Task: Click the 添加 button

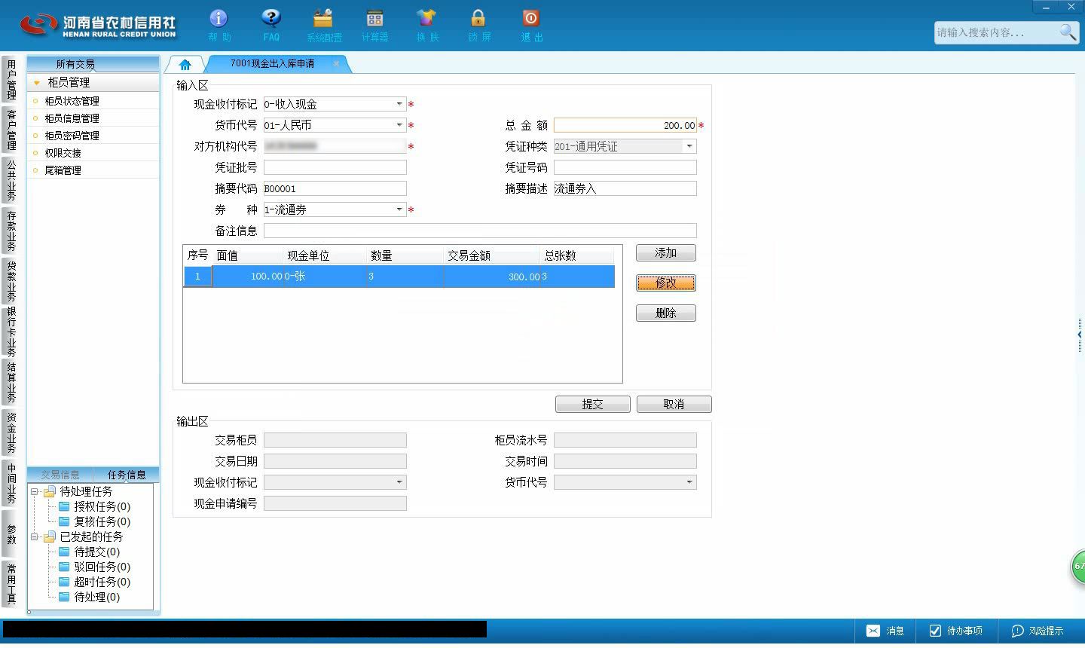Action: (x=665, y=253)
